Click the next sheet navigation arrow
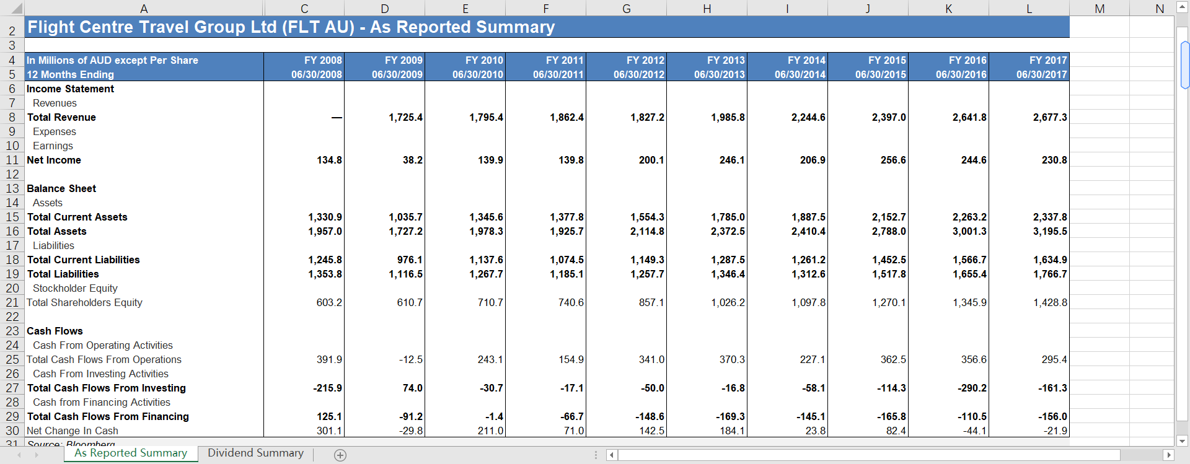Screen dimensions: 1190x464 (x=37, y=455)
